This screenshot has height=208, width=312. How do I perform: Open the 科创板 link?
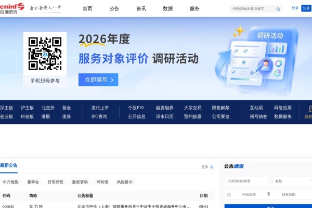coord(27,116)
